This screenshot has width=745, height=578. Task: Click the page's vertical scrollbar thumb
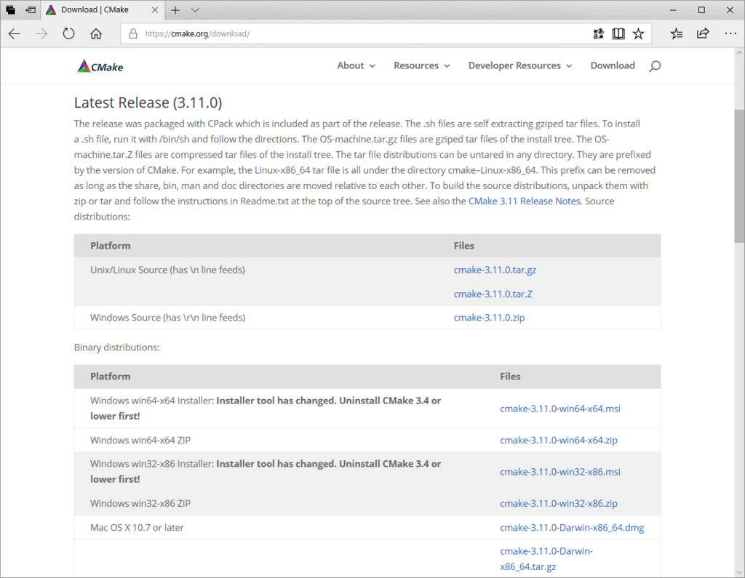pyautogui.click(x=739, y=176)
